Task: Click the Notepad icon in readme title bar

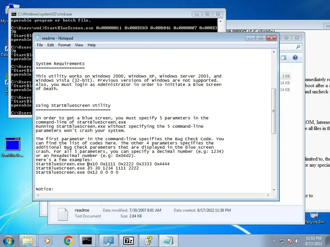Action: [38, 38]
